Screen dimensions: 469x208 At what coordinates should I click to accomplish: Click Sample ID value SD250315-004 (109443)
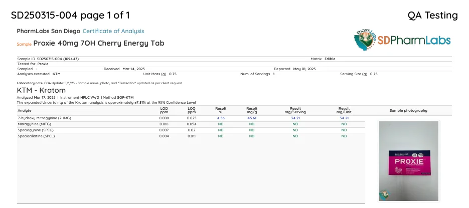point(58,59)
